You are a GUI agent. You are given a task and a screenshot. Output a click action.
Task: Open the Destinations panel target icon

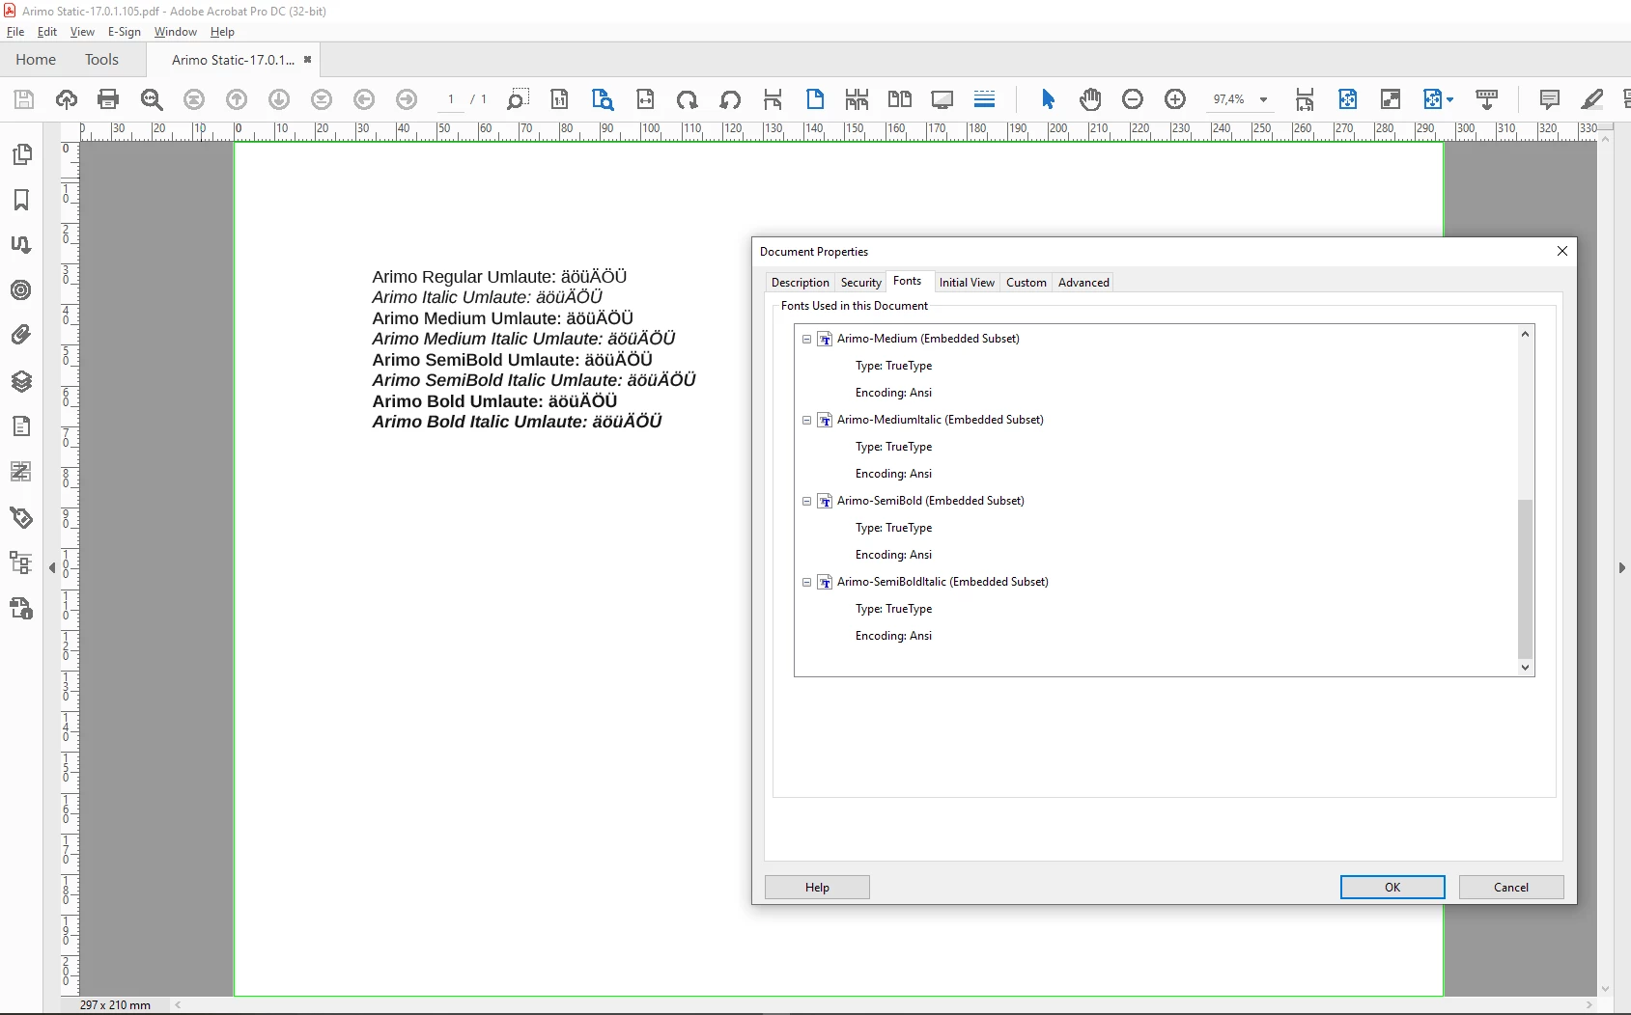(21, 290)
